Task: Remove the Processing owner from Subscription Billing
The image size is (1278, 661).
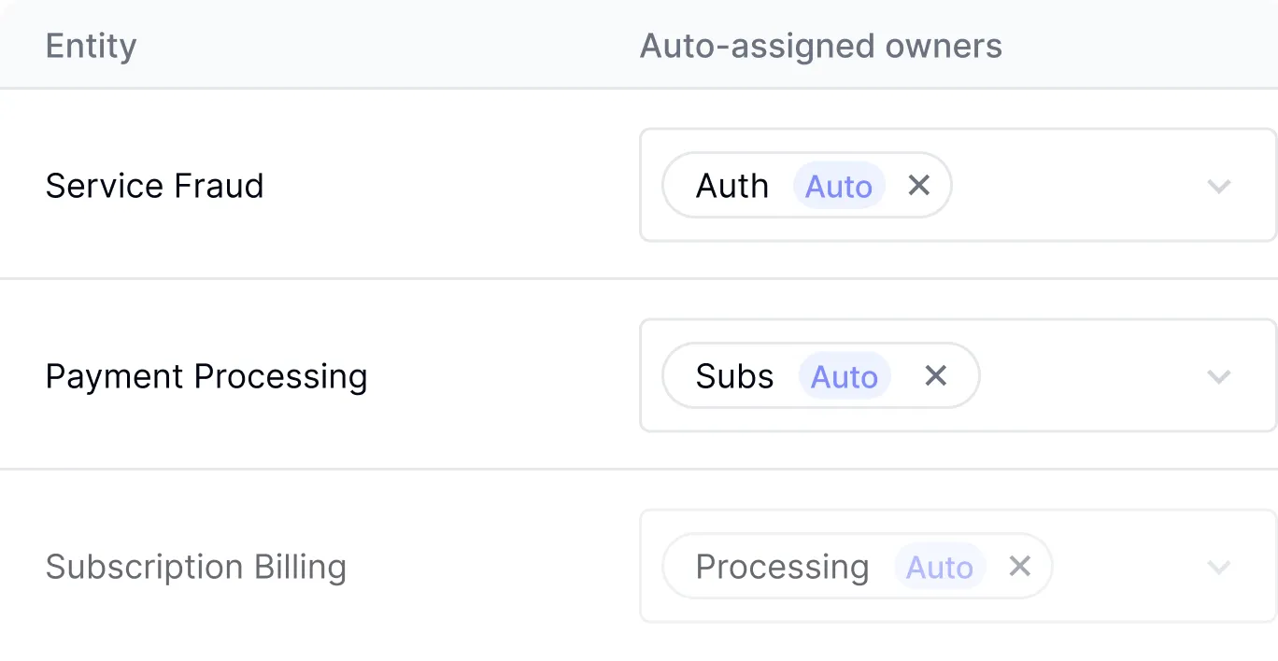Action: coord(1019,567)
